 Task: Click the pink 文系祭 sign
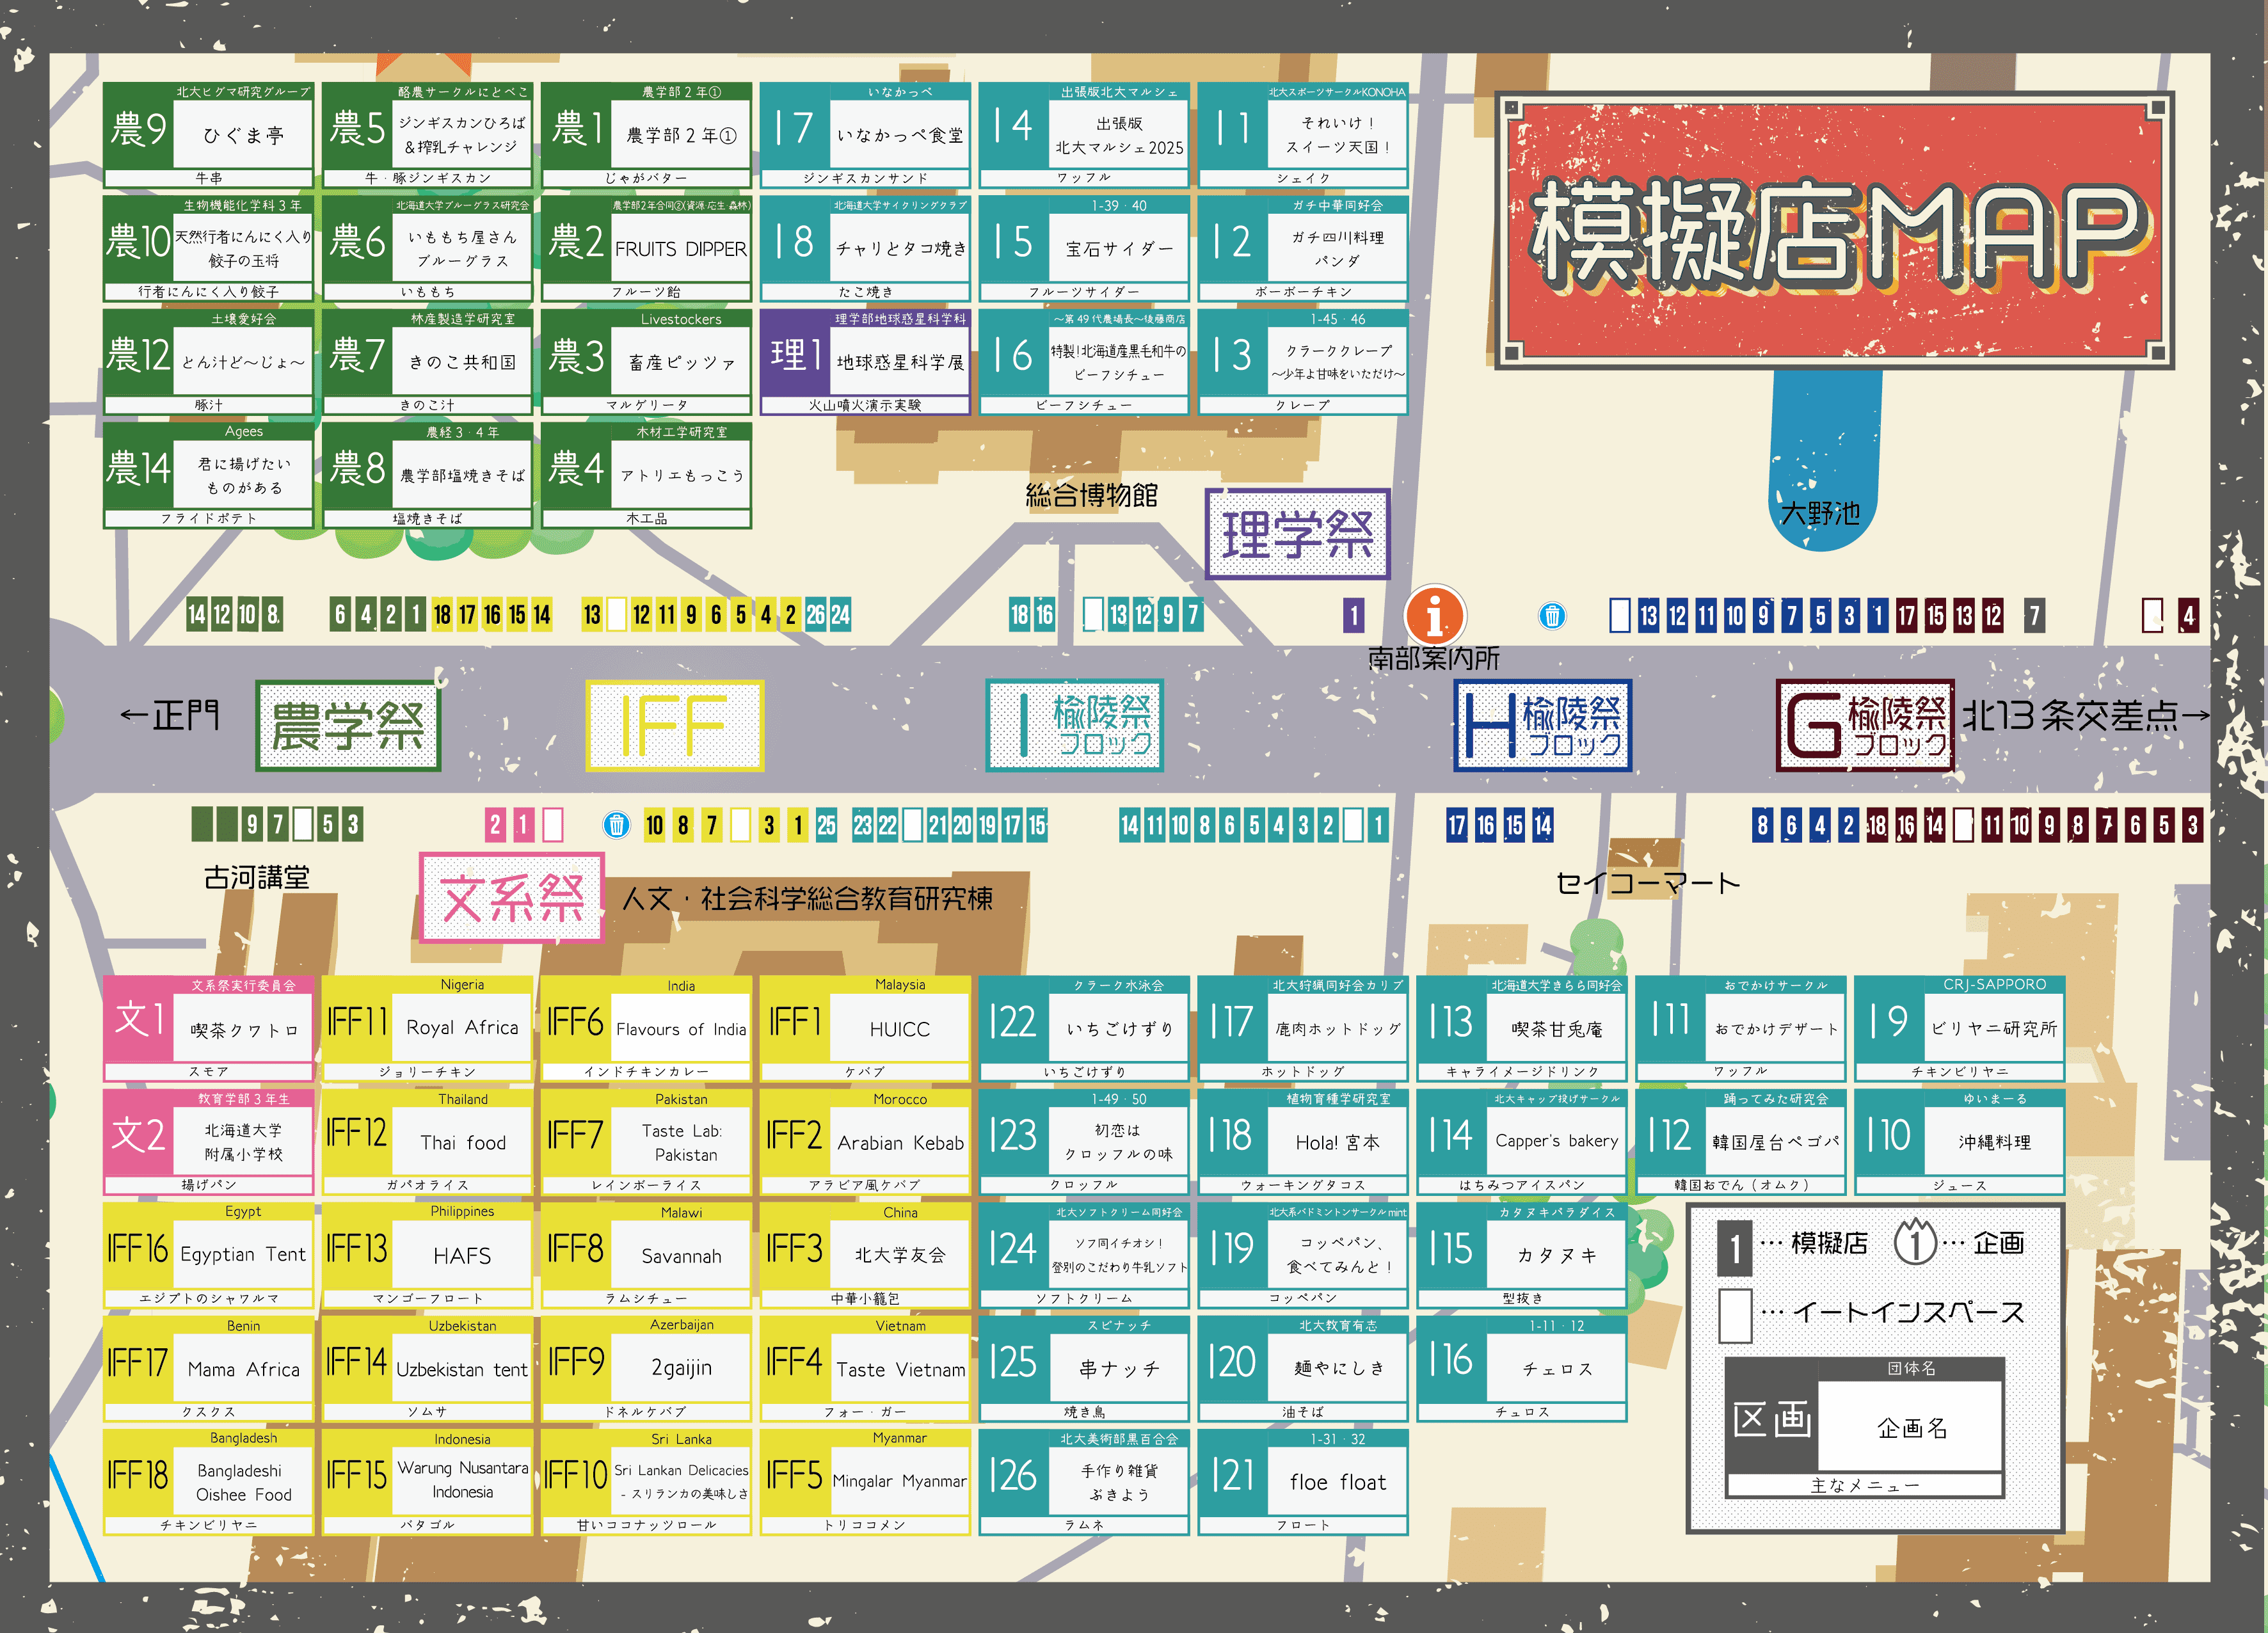click(511, 897)
